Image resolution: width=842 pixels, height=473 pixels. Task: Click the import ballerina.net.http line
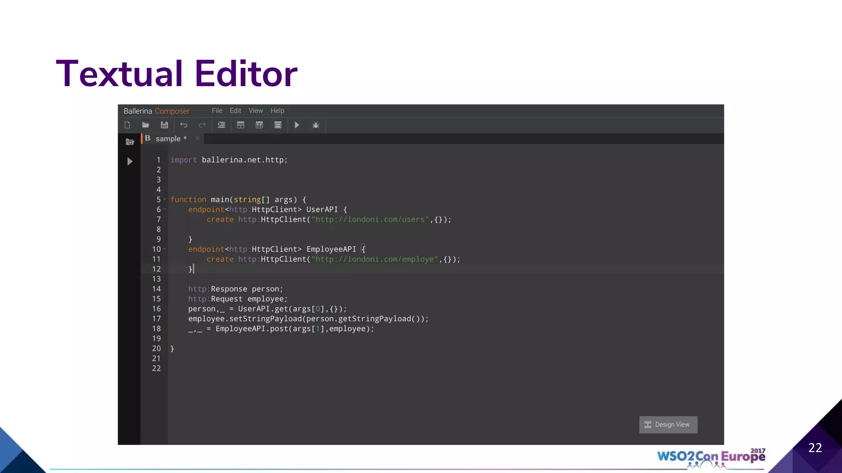coord(229,160)
